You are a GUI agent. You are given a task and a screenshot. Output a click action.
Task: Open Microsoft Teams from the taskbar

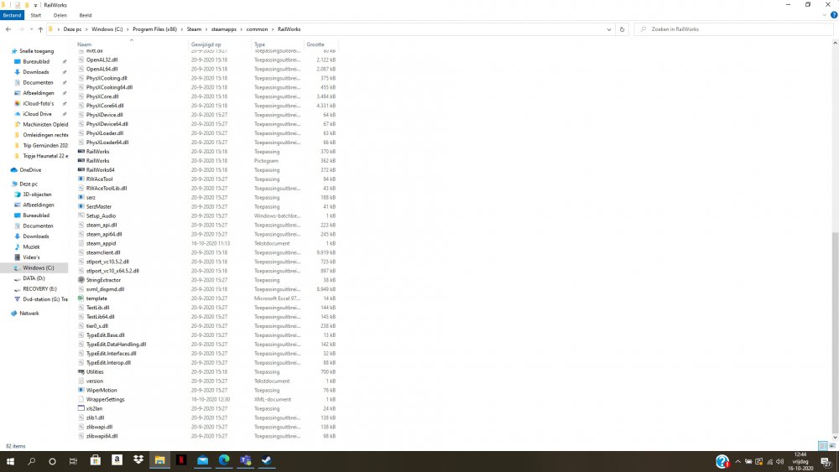pyautogui.click(x=247, y=461)
